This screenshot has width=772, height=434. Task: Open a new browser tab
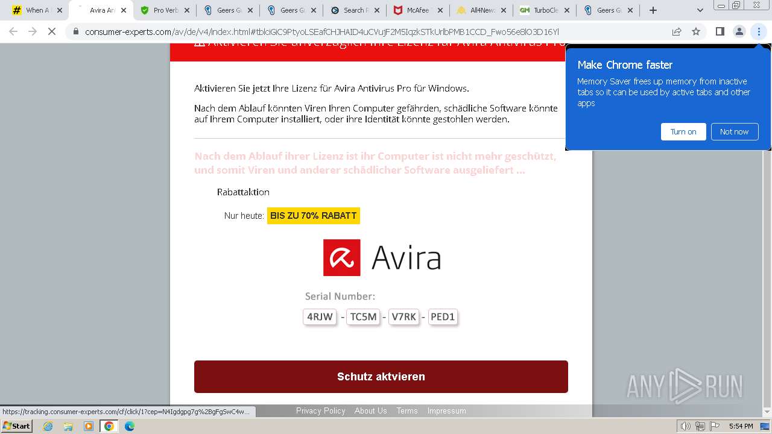click(653, 10)
